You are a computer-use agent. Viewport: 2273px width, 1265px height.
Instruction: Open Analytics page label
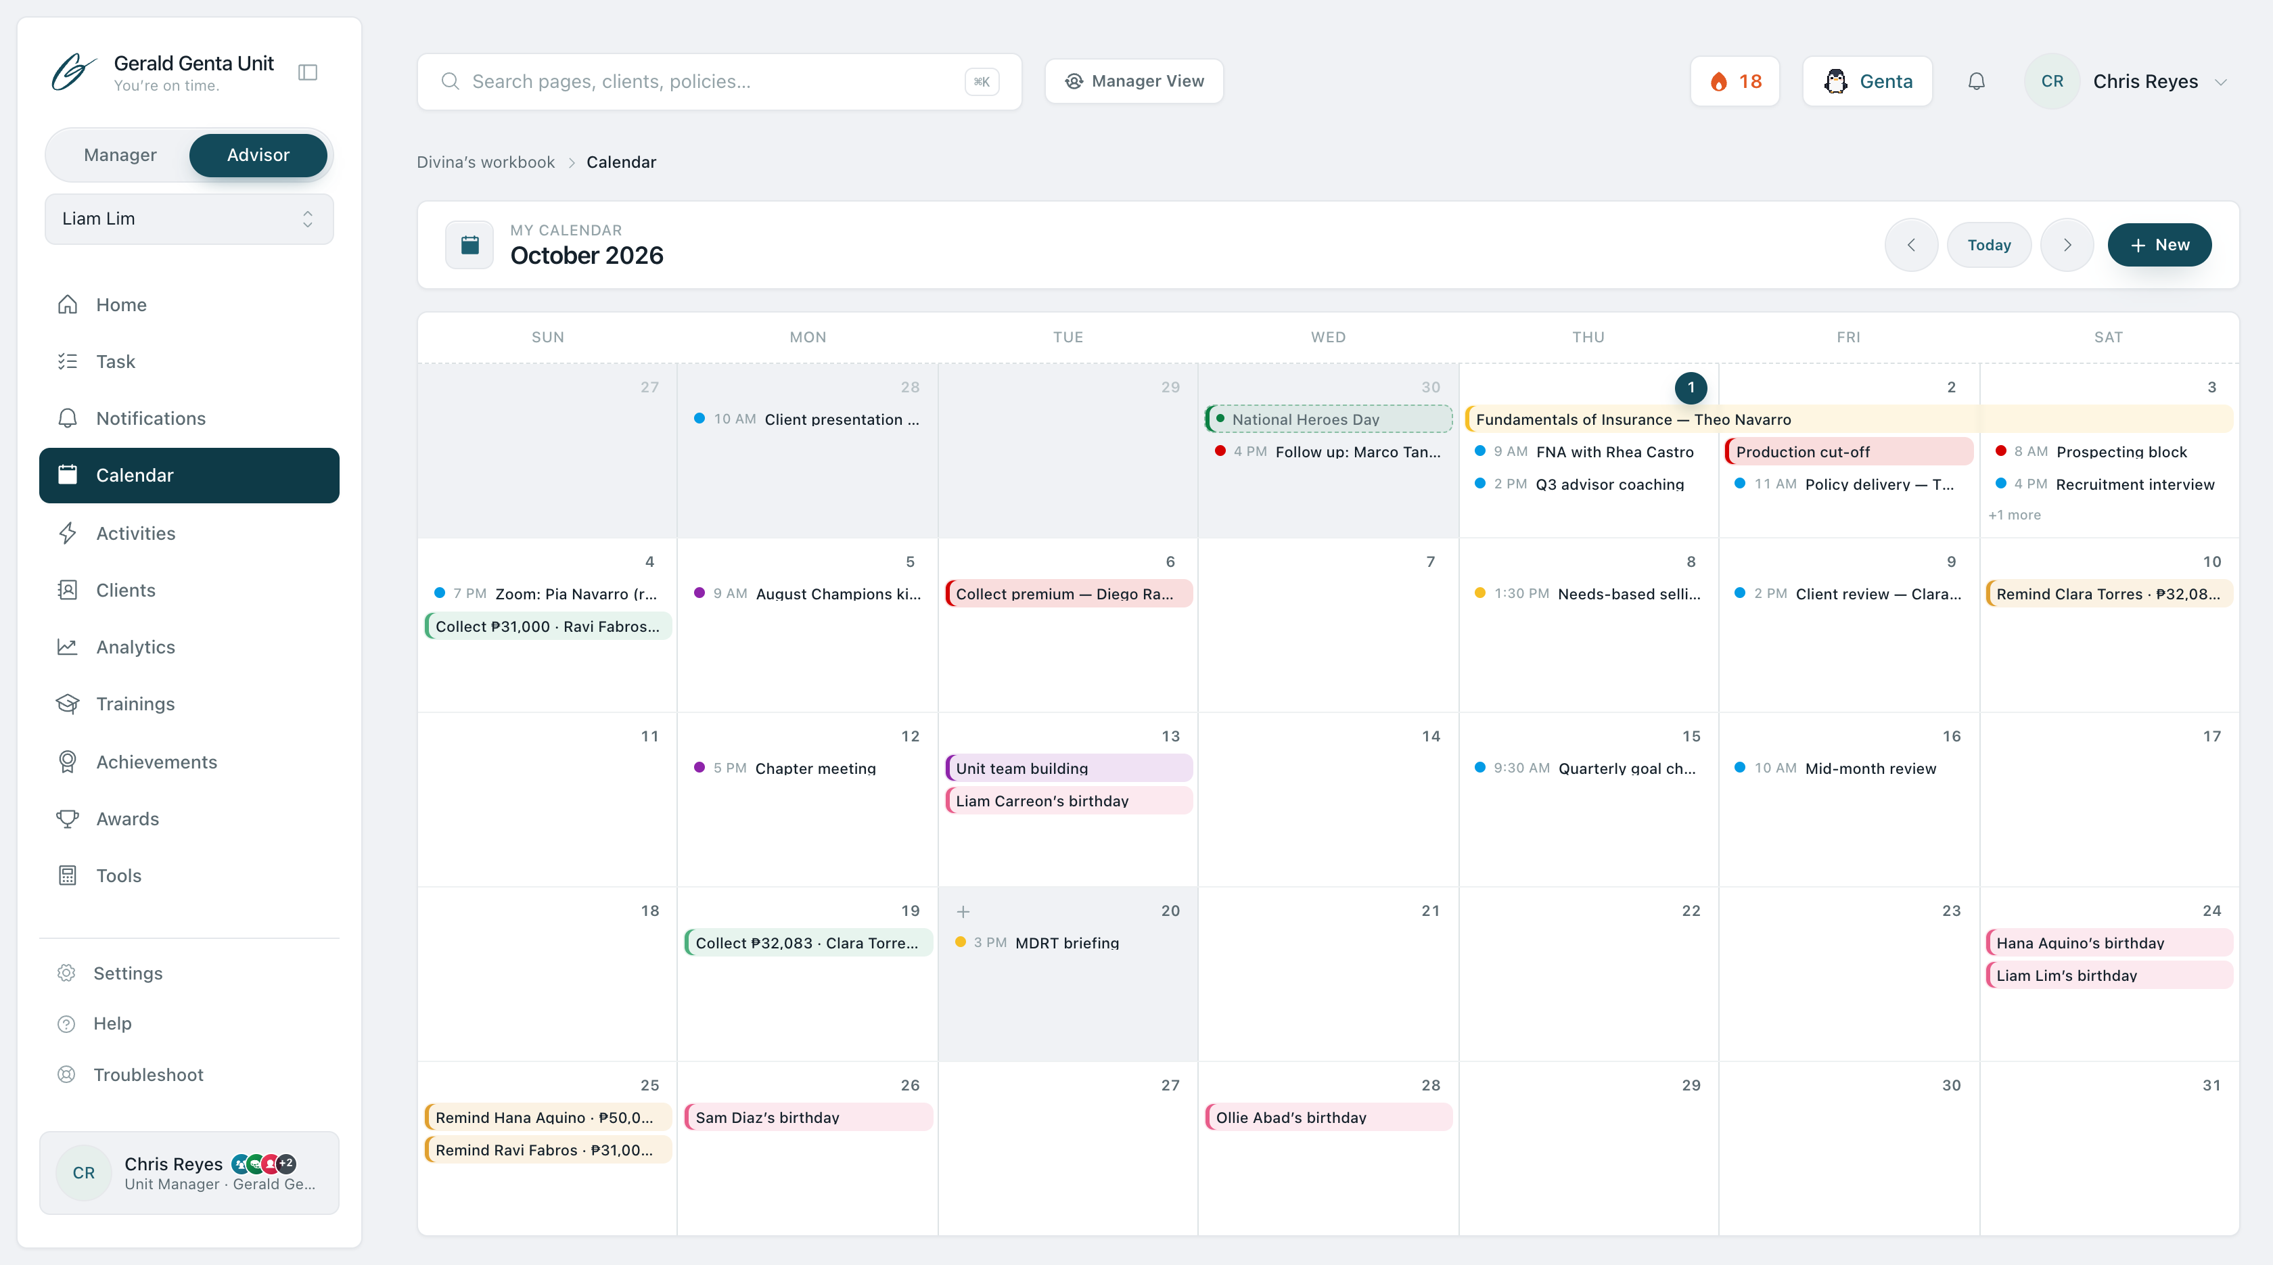coord(136,647)
